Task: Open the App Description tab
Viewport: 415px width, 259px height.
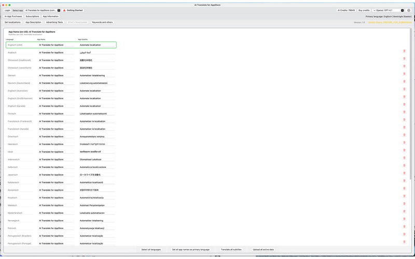Action: point(33,22)
